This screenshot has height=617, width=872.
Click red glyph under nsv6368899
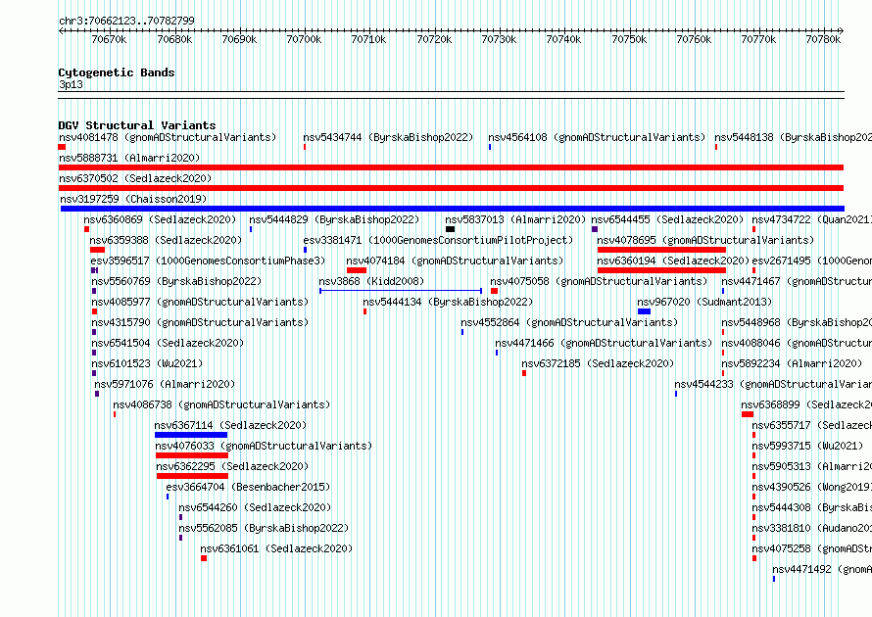pos(748,414)
